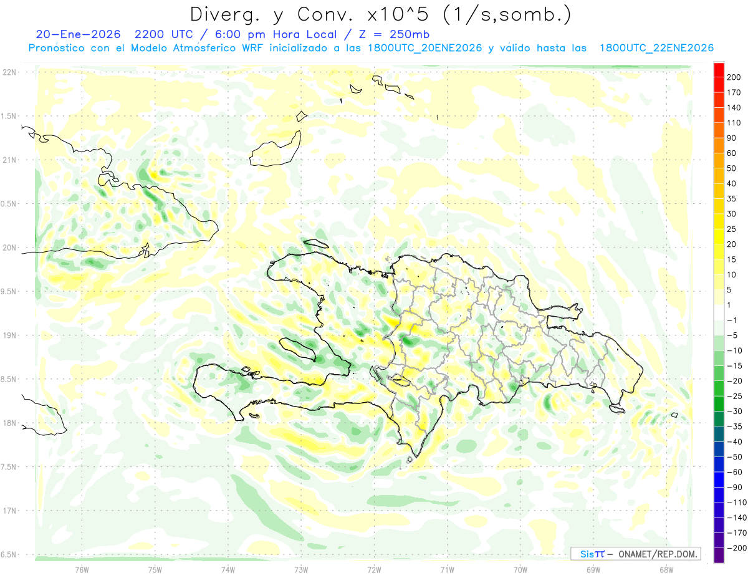Click the 76W longitude axis label

coord(82,569)
